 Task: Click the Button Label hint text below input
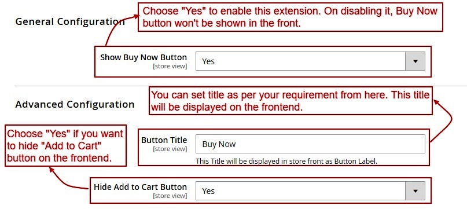286,162
